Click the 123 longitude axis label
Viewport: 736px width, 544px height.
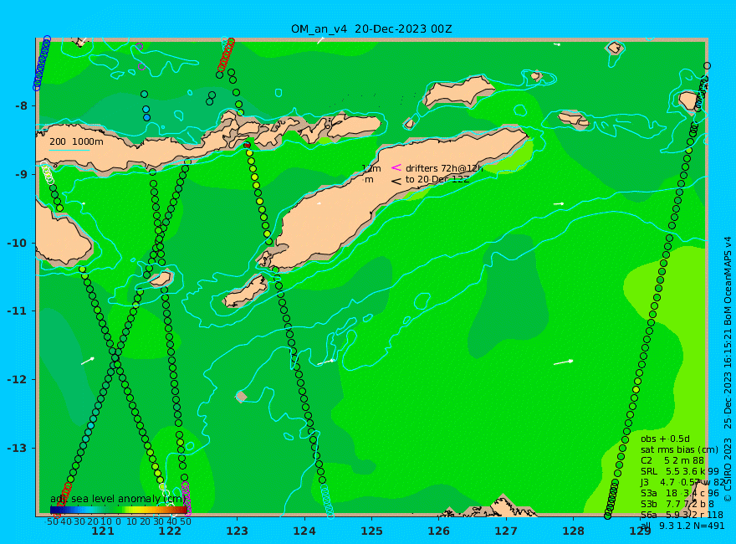[x=237, y=531]
